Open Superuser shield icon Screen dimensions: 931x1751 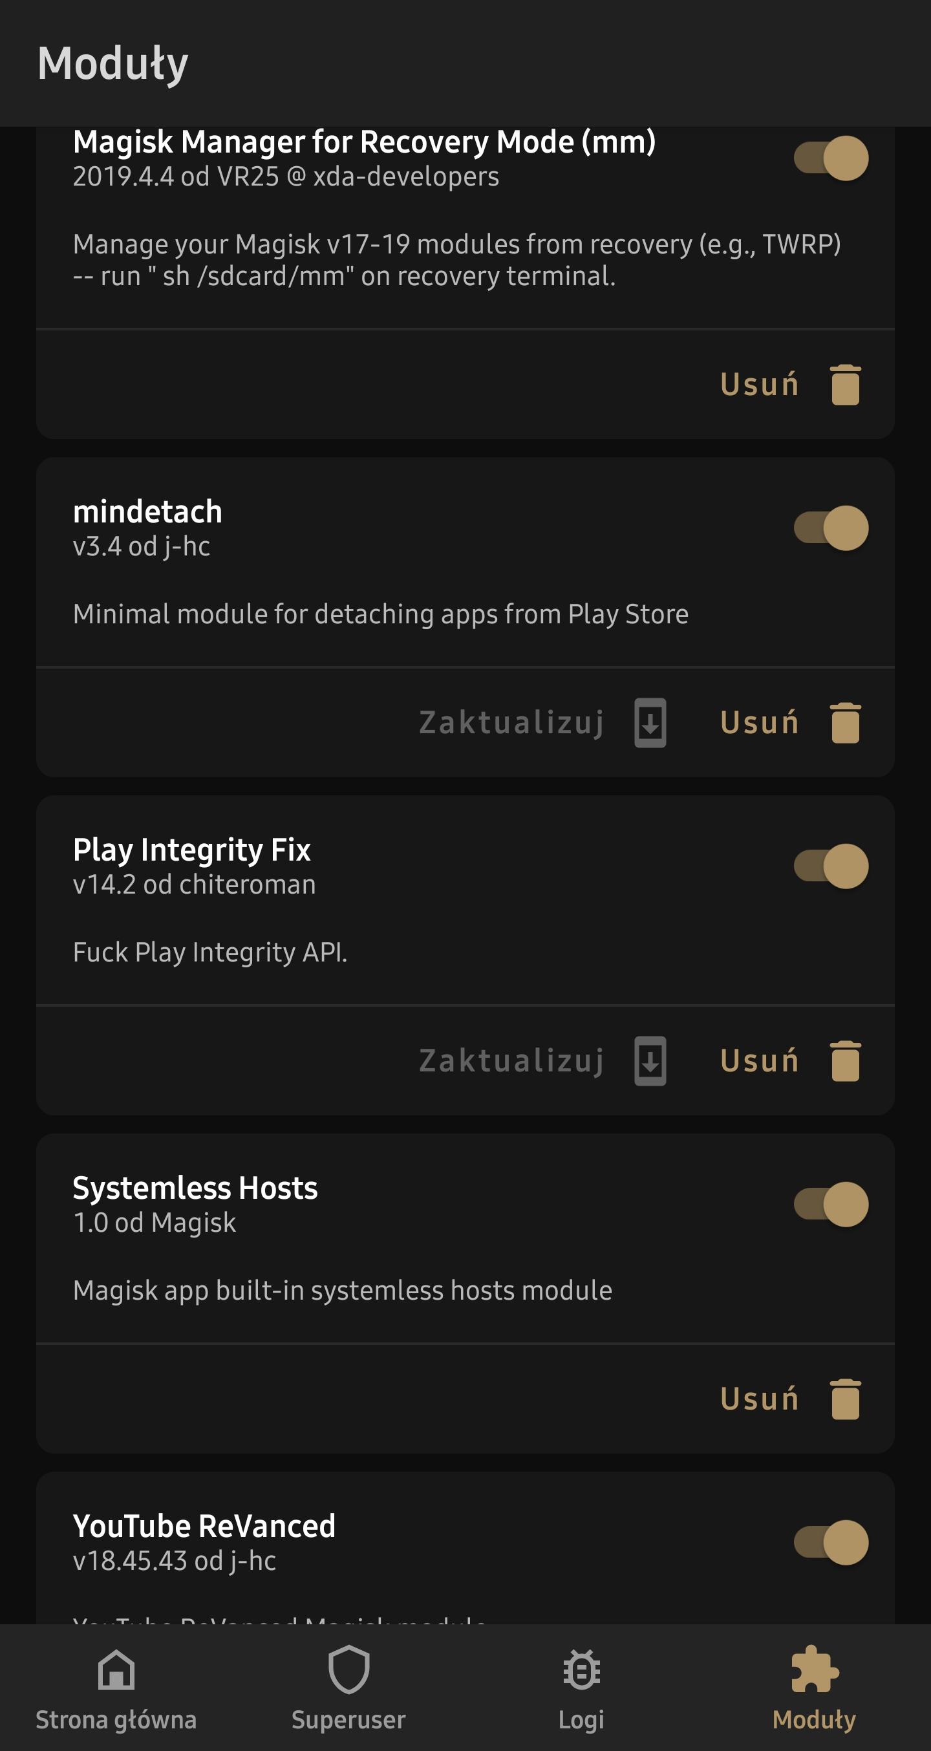point(348,1671)
